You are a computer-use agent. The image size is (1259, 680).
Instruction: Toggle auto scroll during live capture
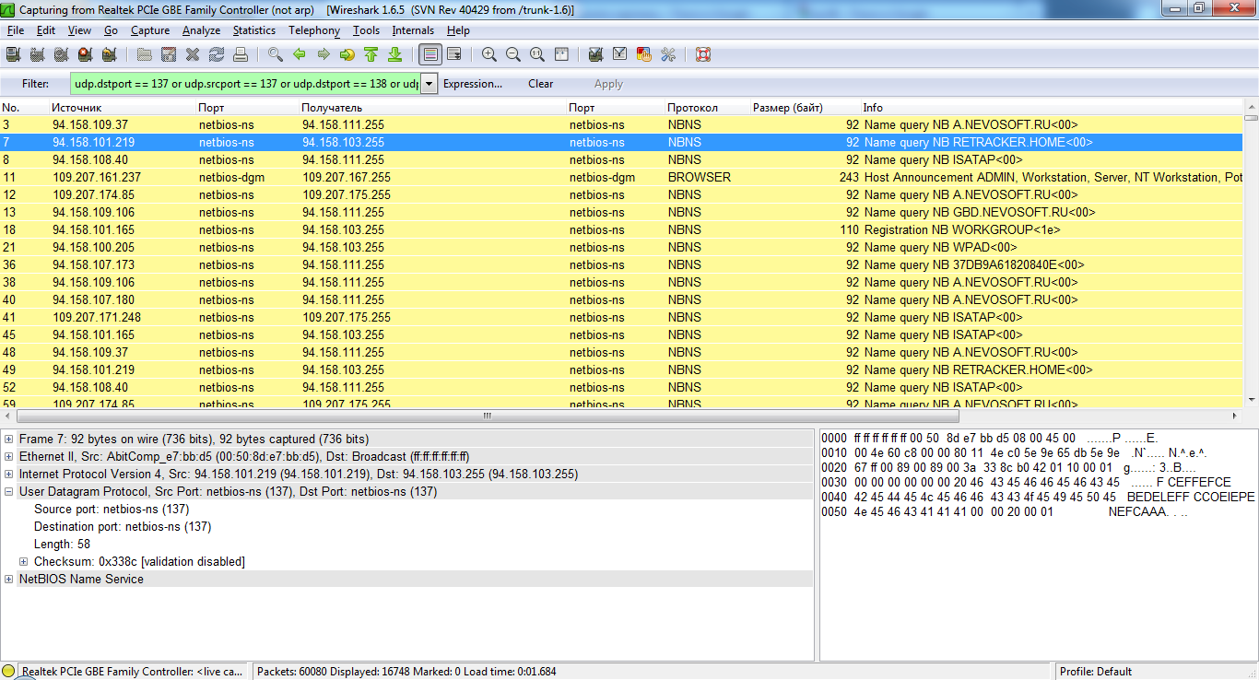click(454, 54)
